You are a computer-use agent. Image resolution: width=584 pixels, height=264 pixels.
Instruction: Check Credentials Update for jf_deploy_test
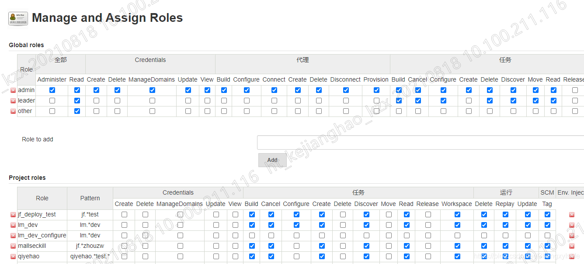point(216,215)
